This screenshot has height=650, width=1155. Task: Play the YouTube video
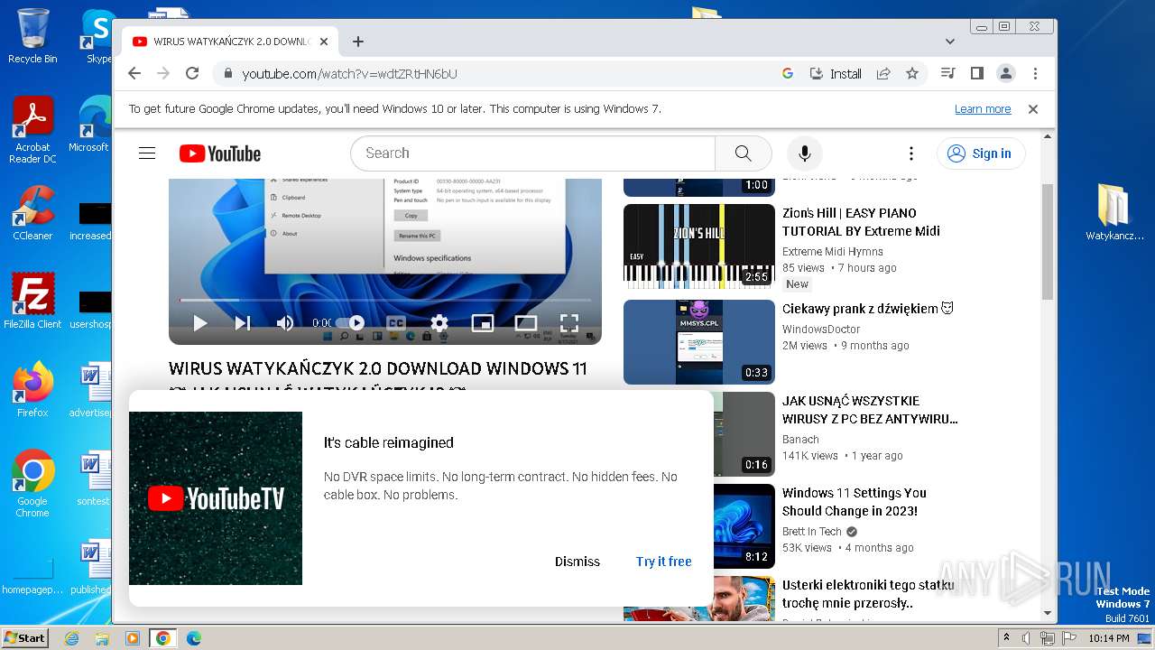(200, 323)
